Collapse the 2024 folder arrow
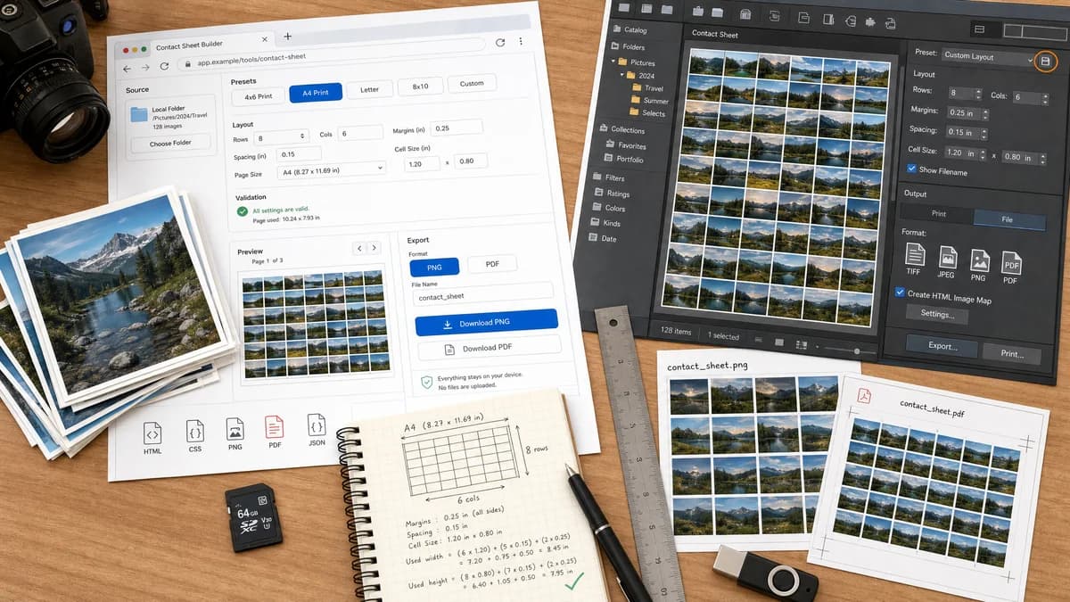Screen dimensions: 1070x602 [621, 75]
